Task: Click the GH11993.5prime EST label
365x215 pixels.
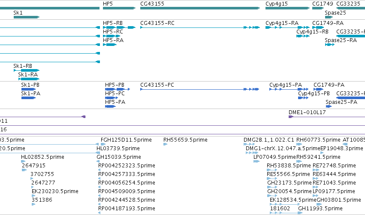Action: 320,209
